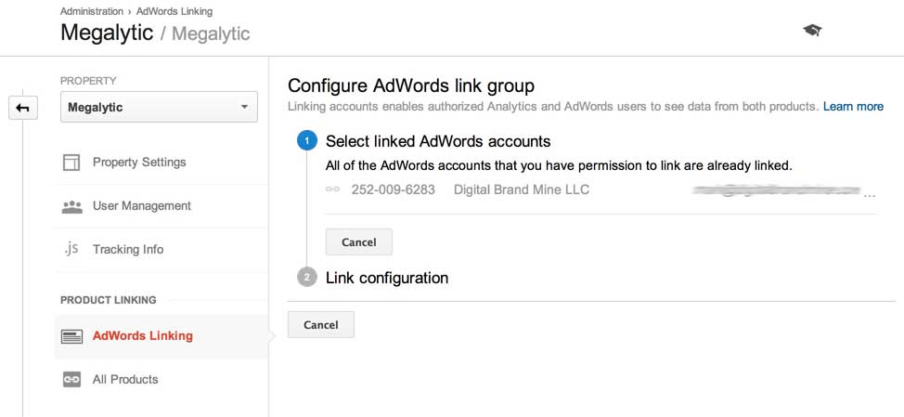Viewport: 904px width, 417px height.
Task: Select the User Management menu item
Action: click(141, 206)
